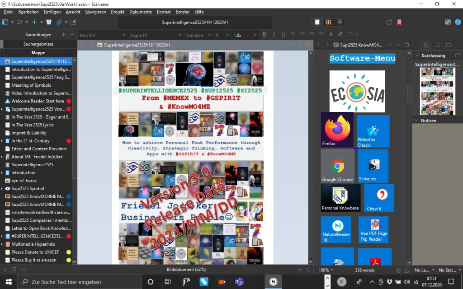463x289 pixels.
Task: Click the red bookmark toolbar icon
Action: click(x=399, y=22)
